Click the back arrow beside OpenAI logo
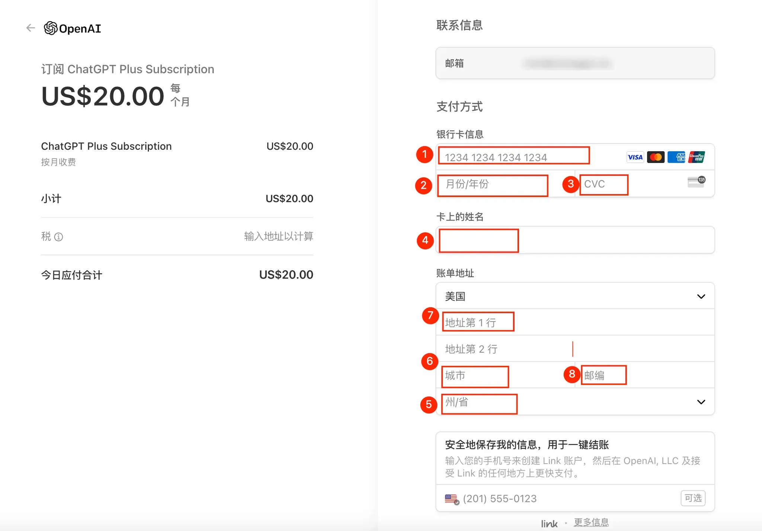The image size is (762, 531). point(31,28)
